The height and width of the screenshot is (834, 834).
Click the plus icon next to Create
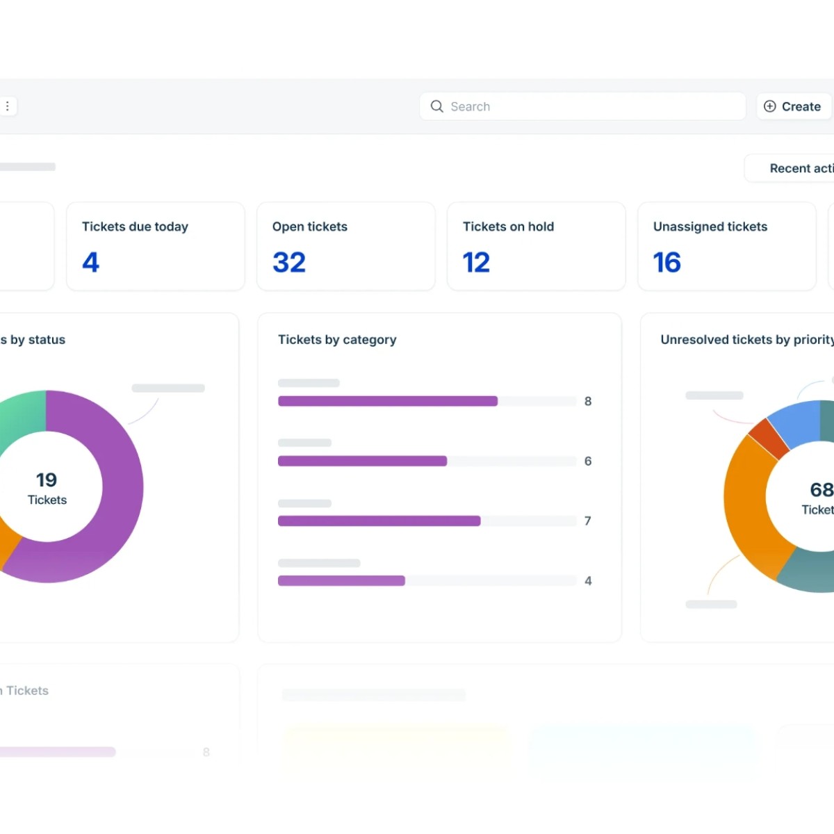click(770, 106)
